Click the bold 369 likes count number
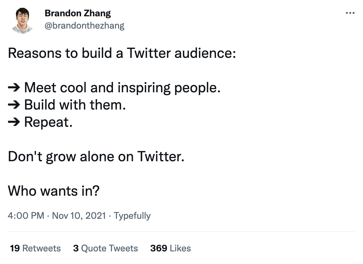363x264 pixels. (158, 248)
